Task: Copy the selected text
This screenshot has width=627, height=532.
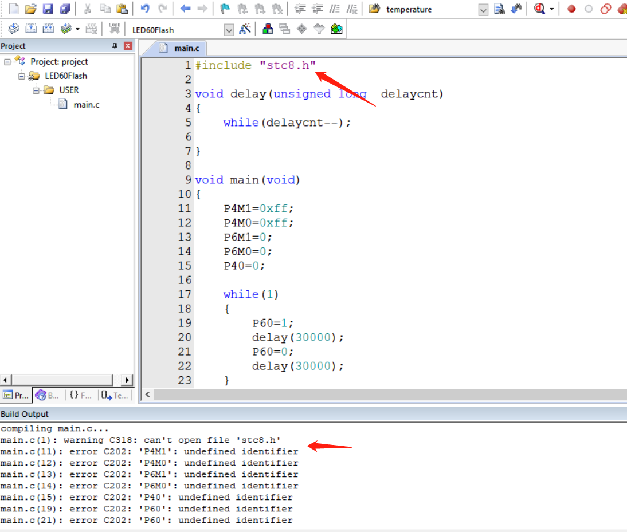Action: pos(105,9)
